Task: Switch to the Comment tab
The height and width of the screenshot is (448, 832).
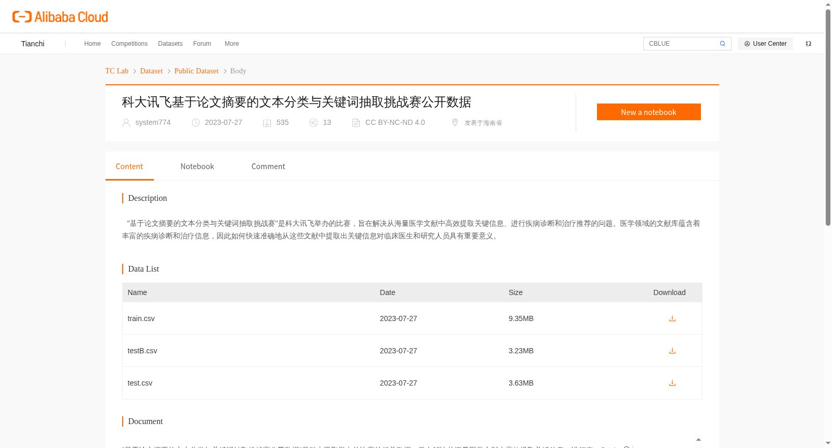Action: click(268, 167)
